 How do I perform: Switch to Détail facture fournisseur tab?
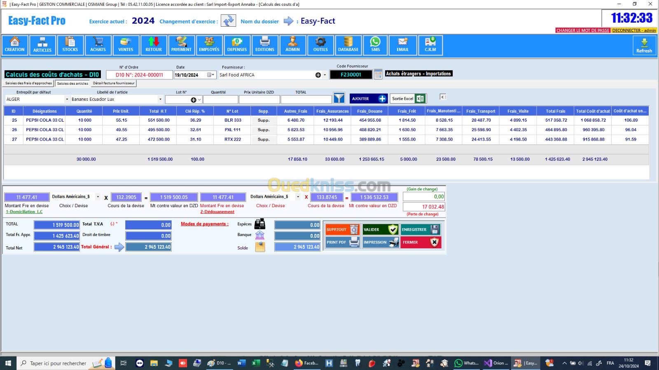pos(114,83)
